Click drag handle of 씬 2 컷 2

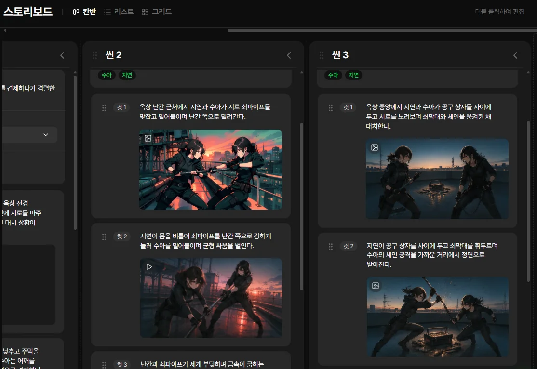(x=104, y=237)
